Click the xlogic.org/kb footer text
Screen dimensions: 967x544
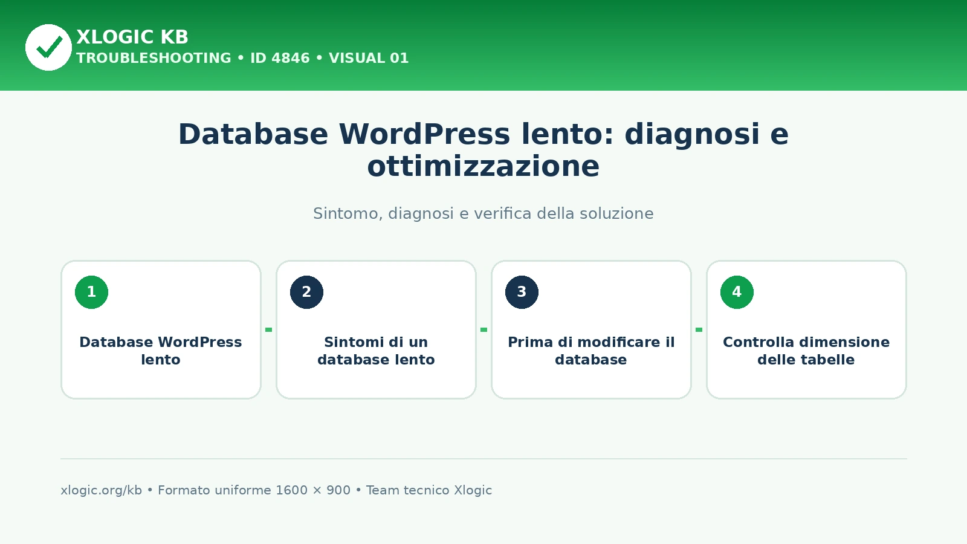101,490
